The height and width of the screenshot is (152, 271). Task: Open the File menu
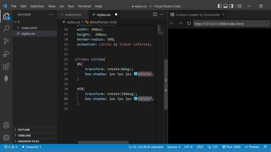point(14,6)
